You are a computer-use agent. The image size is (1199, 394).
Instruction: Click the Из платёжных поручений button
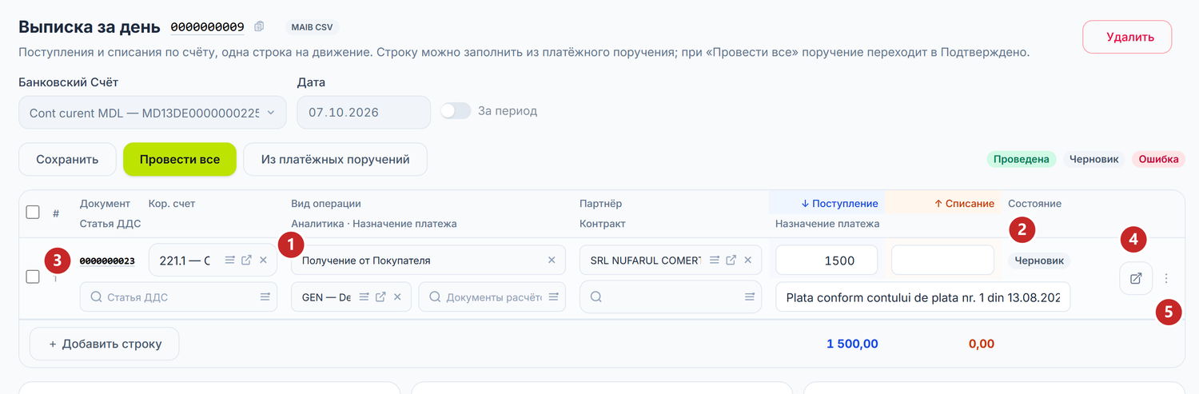point(336,159)
